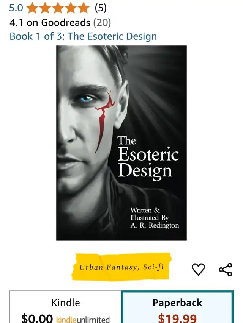The width and height of the screenshot is (243, 323).
Task: Click the $19.99 Paperback price
Action: point(177,318)
